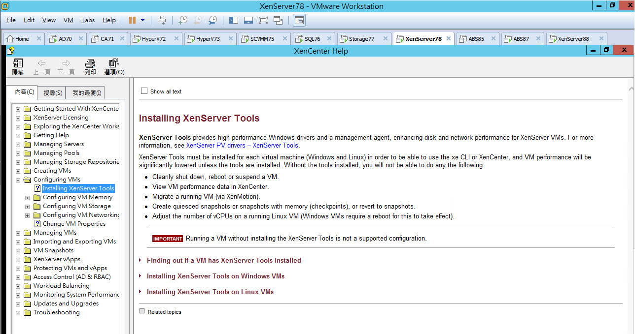Expand the XenServer Licensing node
Image resolution: width=635 pixels, height=334 pixels.
[x=18, y=118]
